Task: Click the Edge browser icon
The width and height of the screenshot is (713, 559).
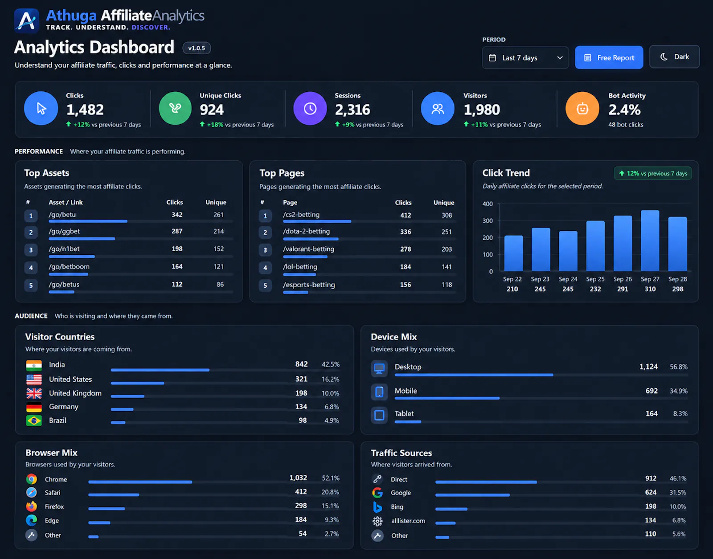Action: [32, 520]
